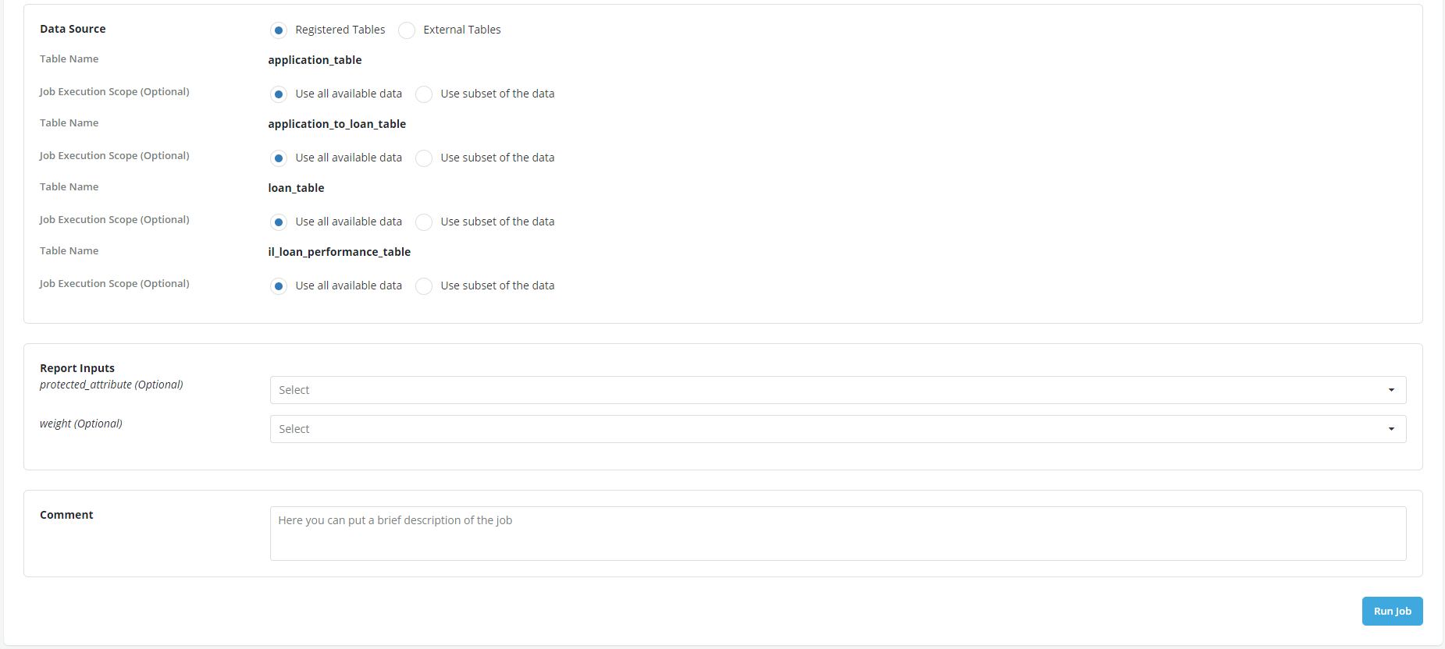Select External Tables as the data source
Image resolution: width=1445 pixels, height=649 pixels.
(x=407, y=30)
